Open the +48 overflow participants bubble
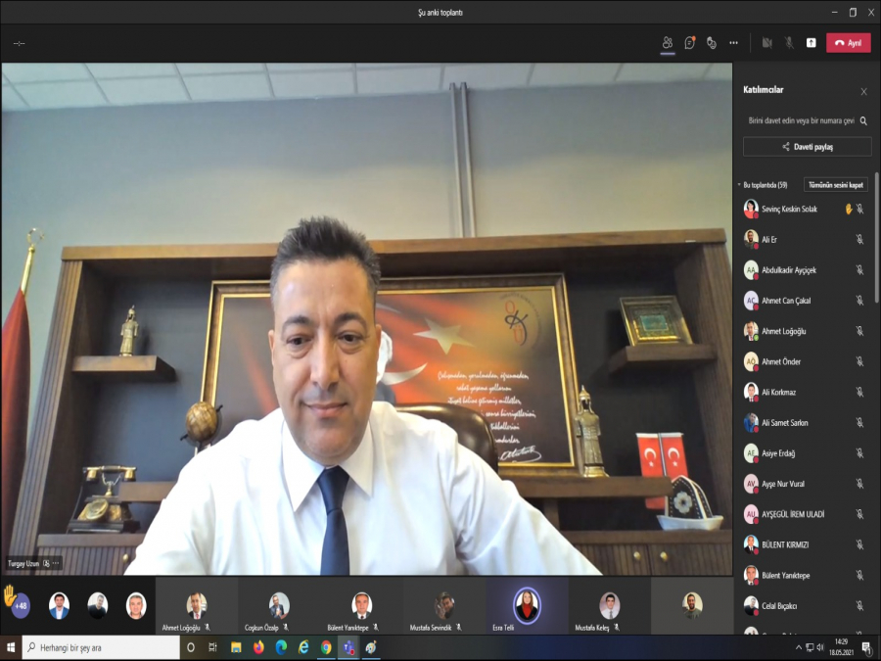The width and height of the screenshot is (881, 661). click(x=21, y=606)
